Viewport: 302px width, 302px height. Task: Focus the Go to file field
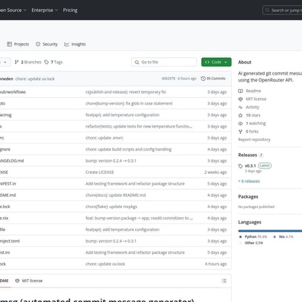click(x=164, y=62)
